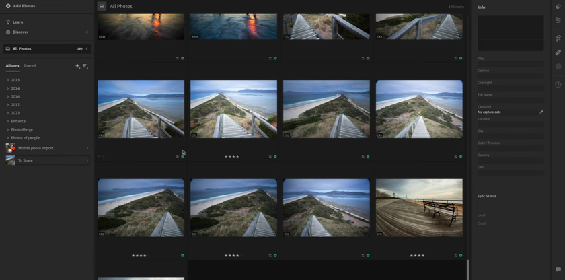Click the pencil to edit capture date
Screen dimensions: 565x280
coord(541,112)
